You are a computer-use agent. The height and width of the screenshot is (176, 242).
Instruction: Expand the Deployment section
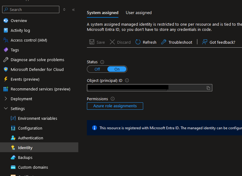pyautogui.click(x=6, y=99)
